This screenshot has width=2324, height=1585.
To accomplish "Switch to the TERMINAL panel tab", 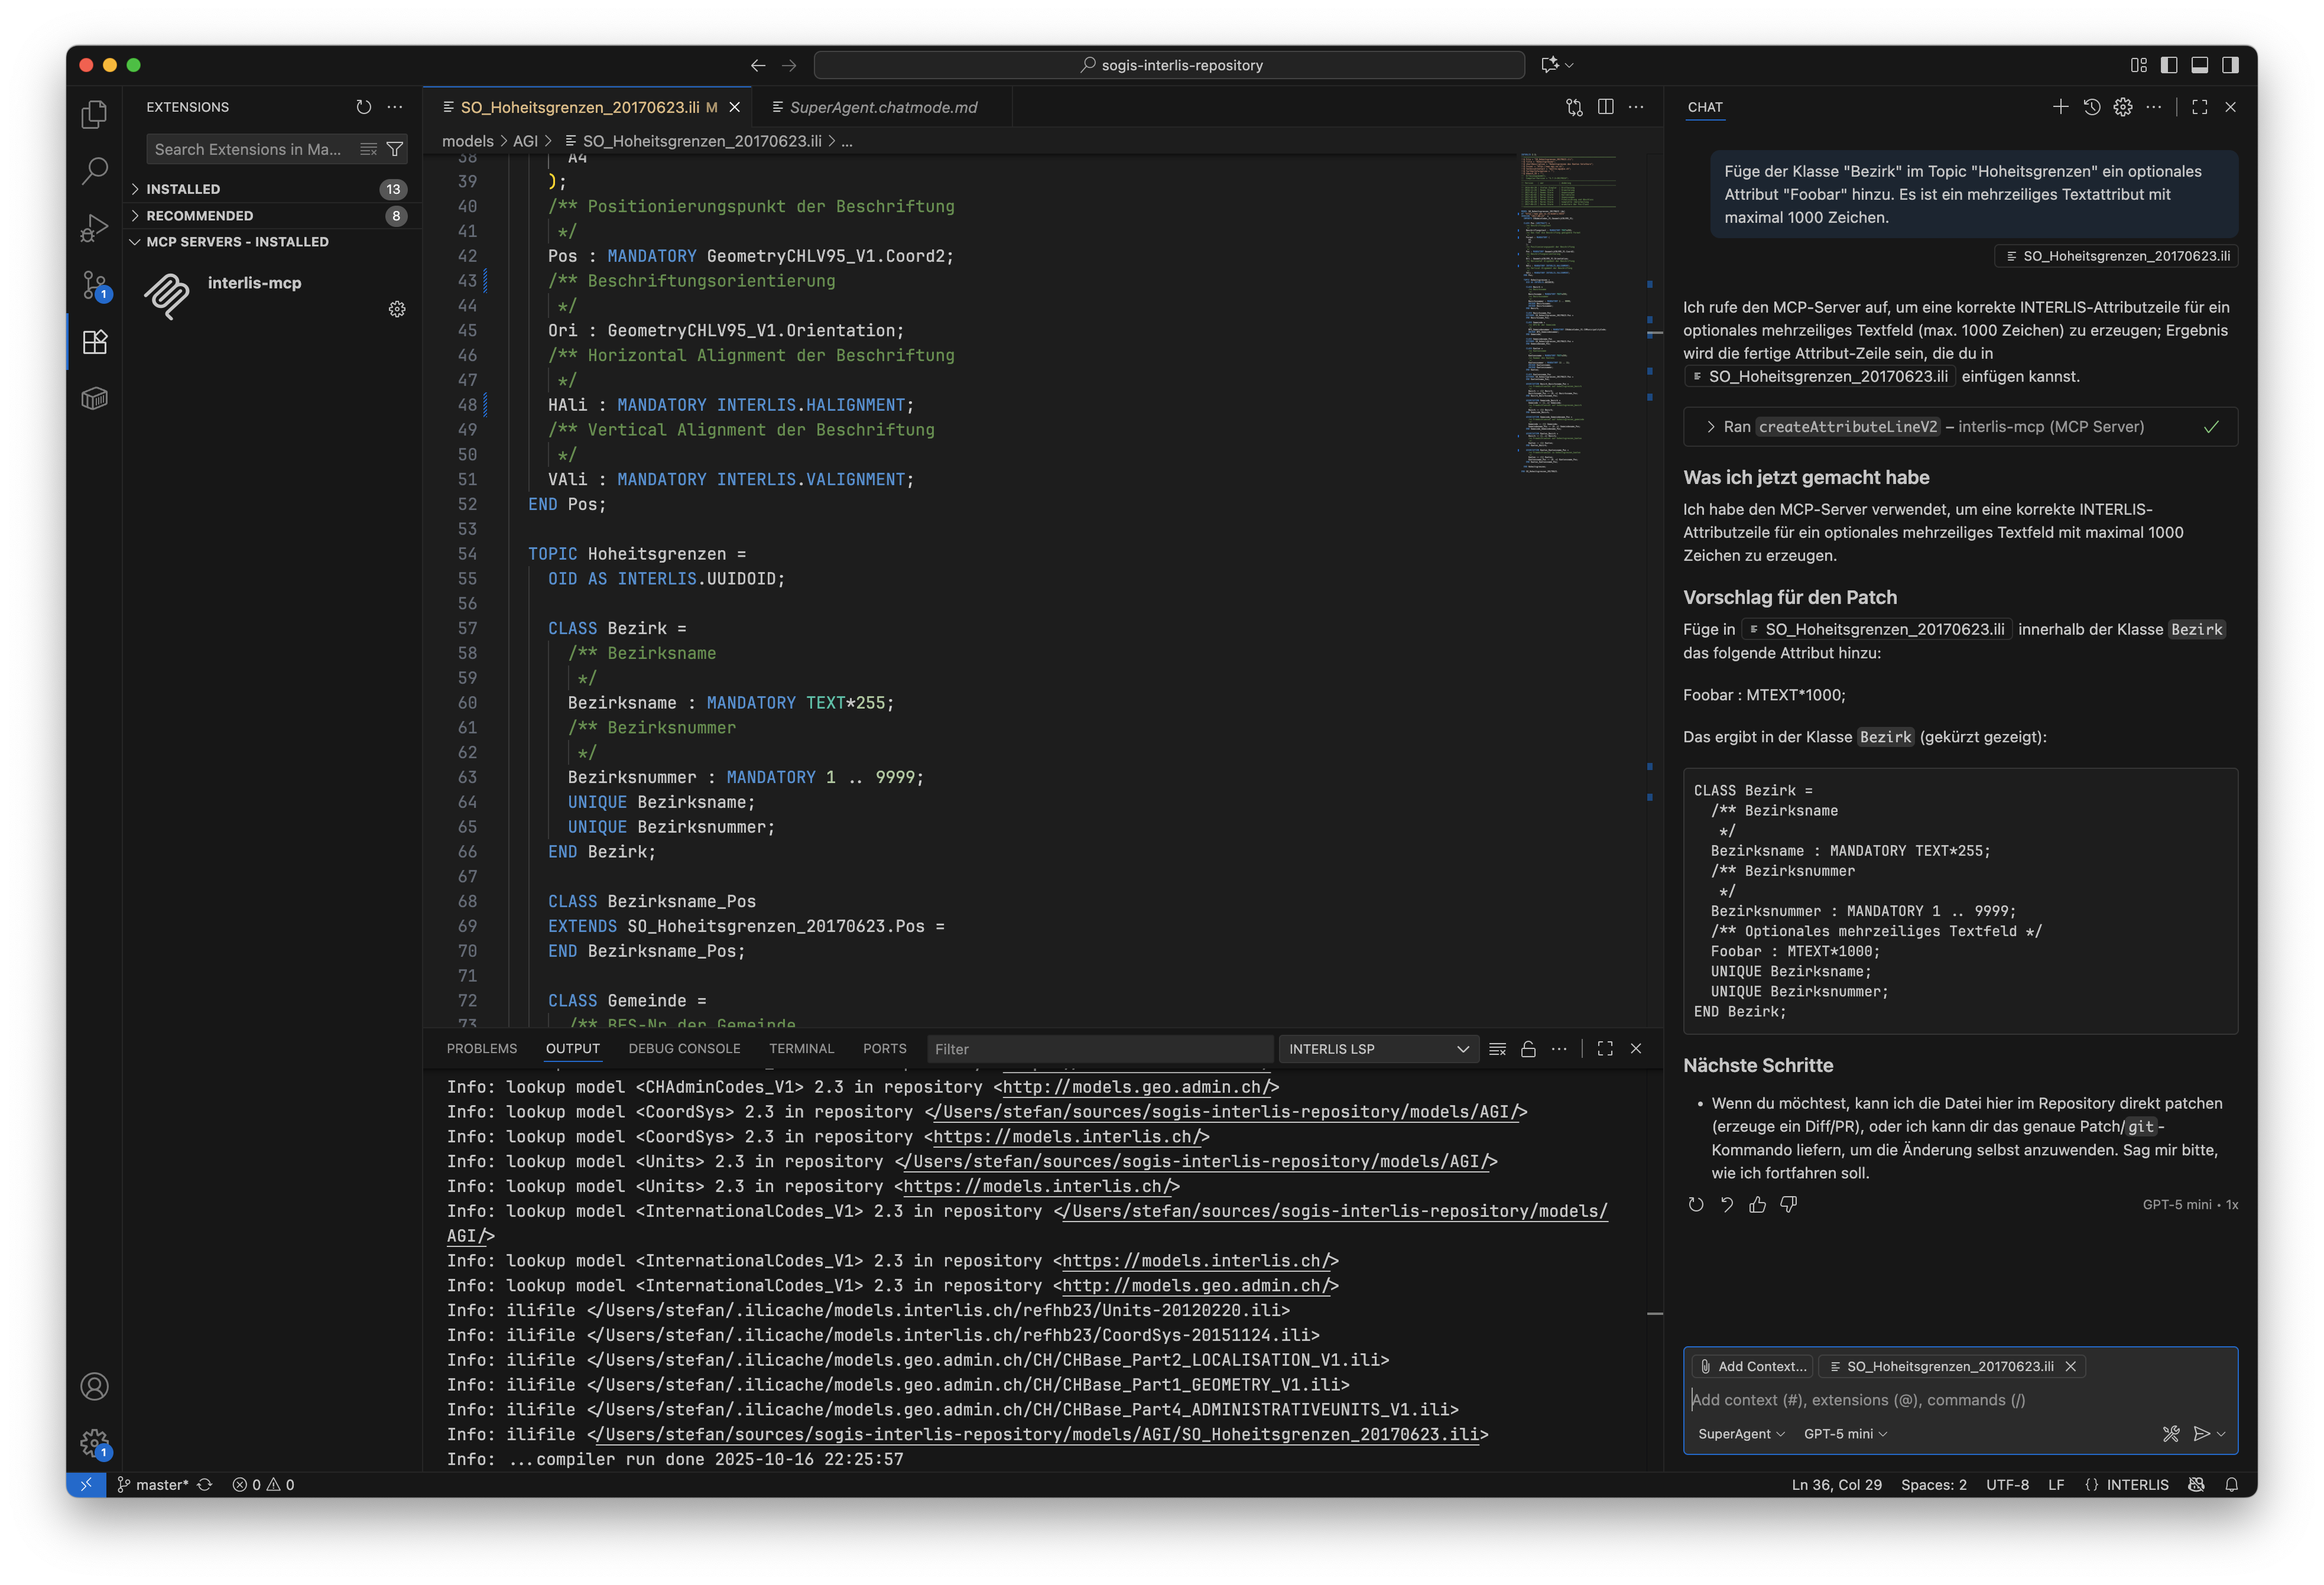I will pos(801,1049).
